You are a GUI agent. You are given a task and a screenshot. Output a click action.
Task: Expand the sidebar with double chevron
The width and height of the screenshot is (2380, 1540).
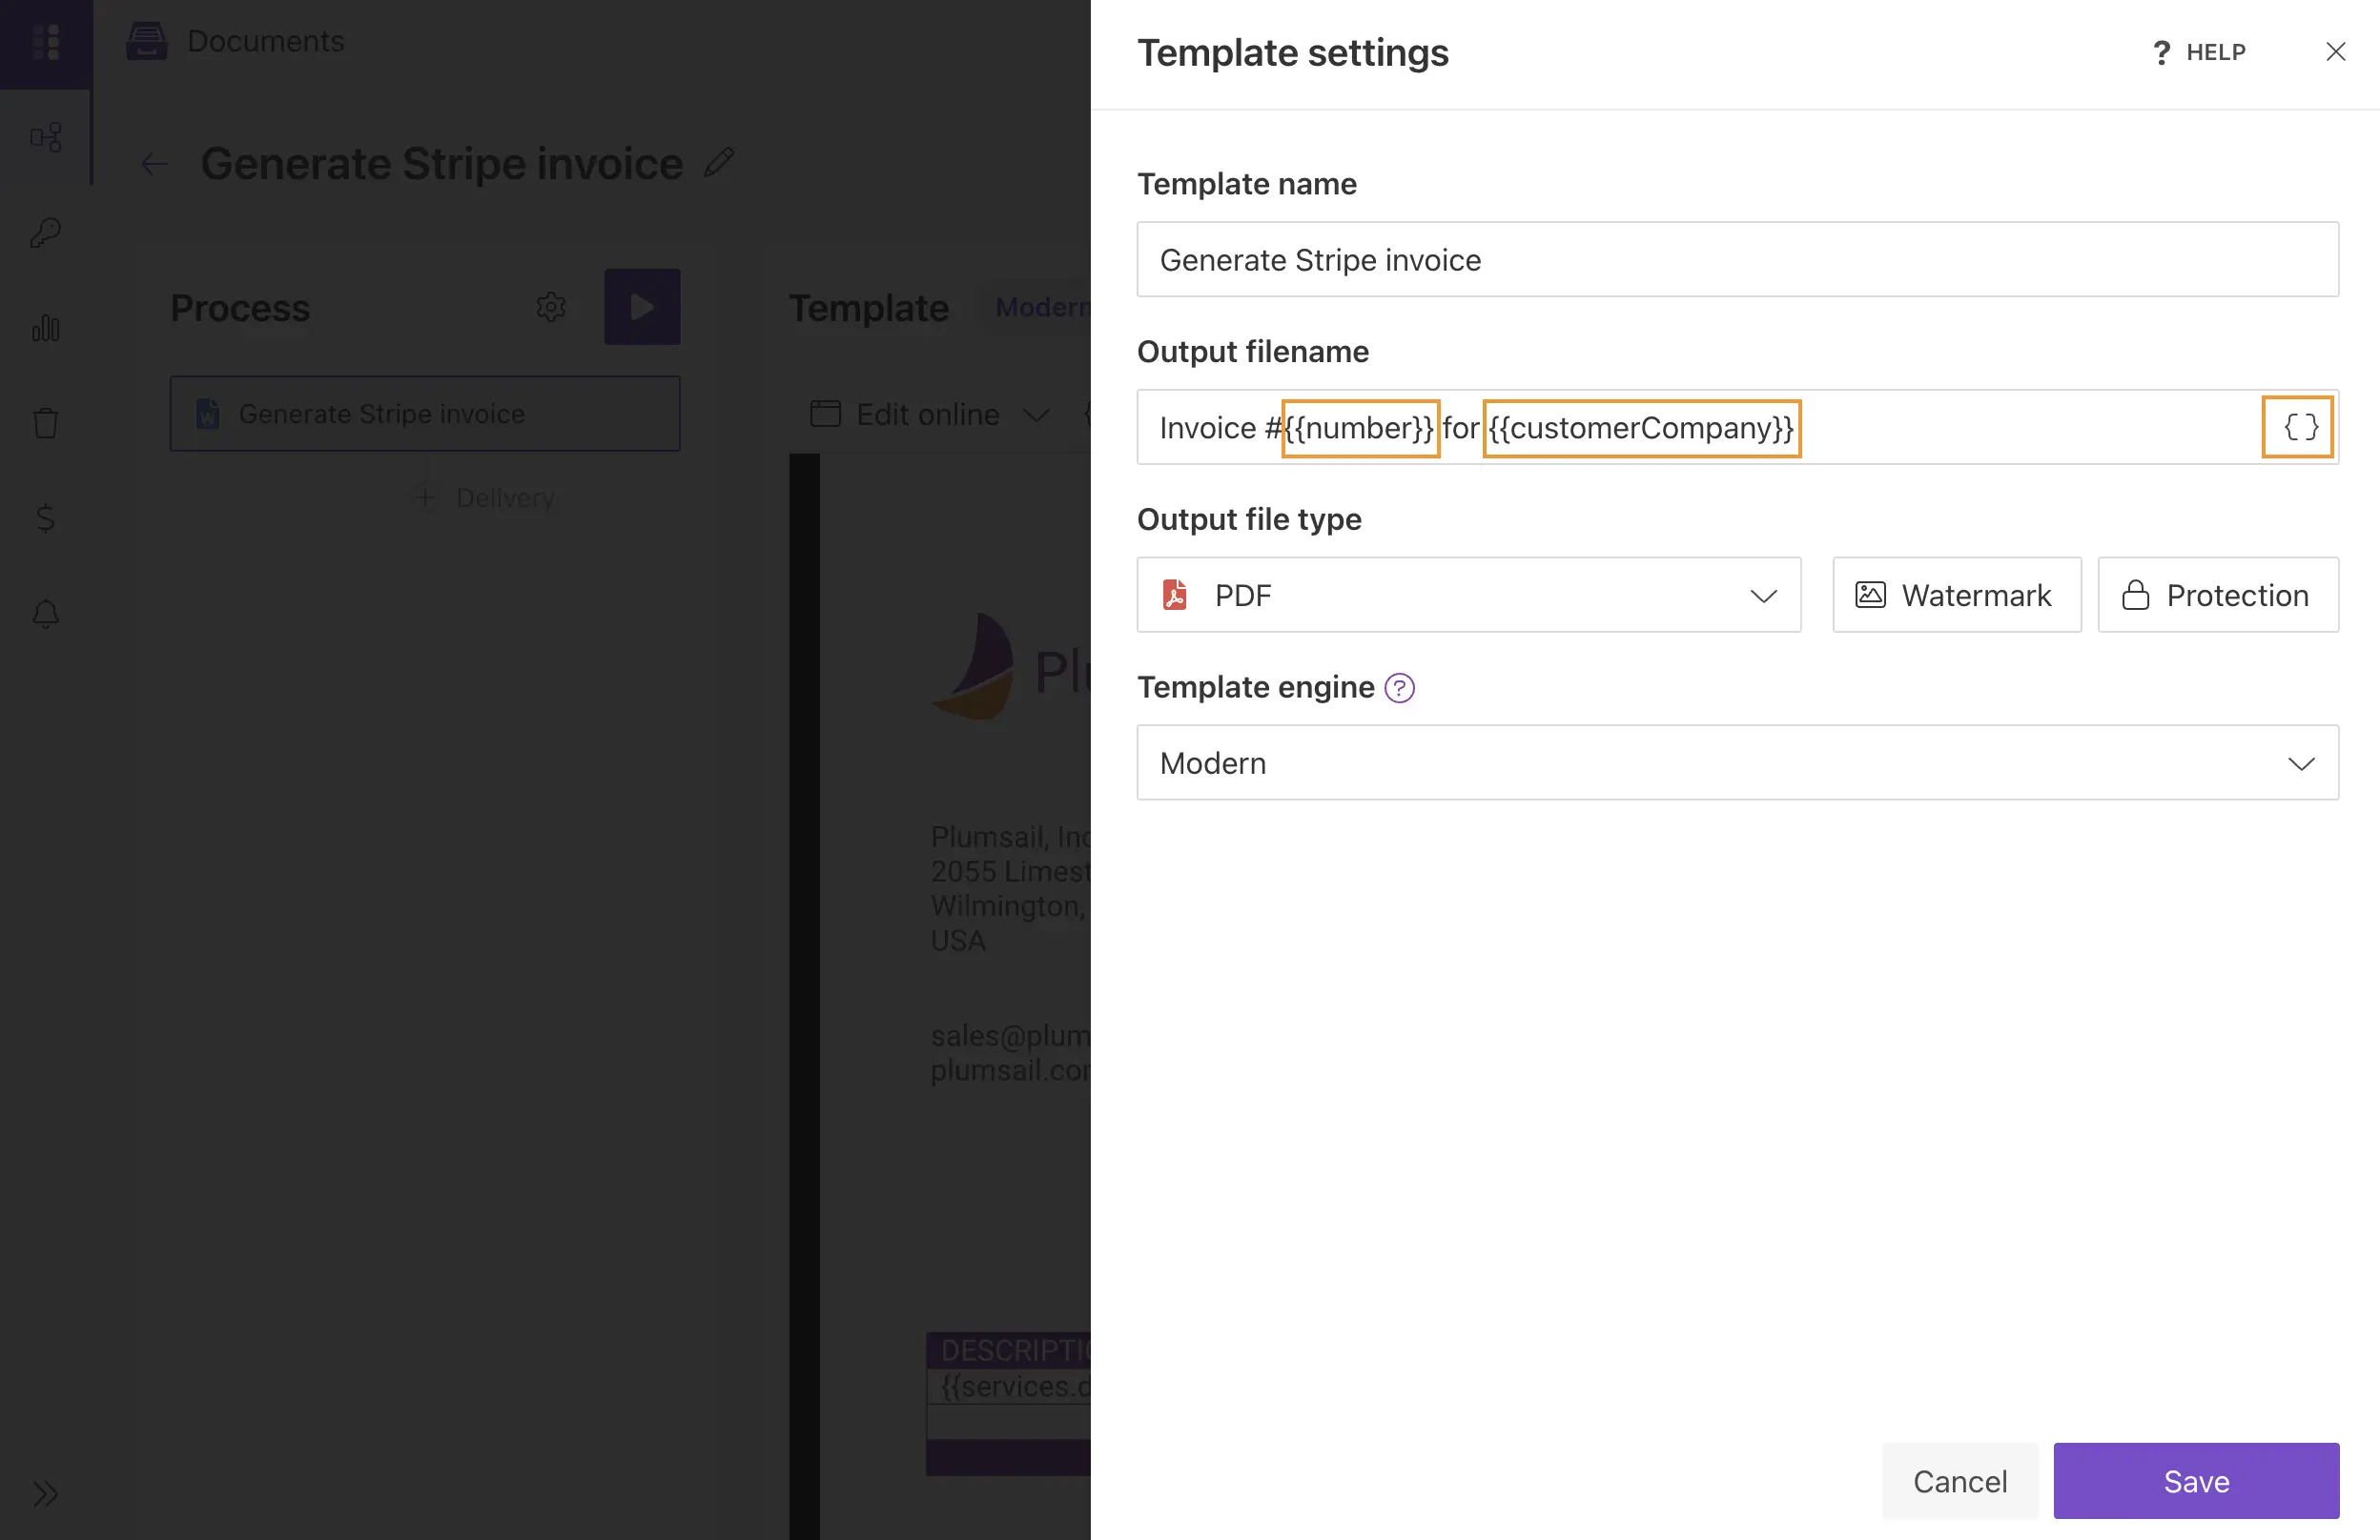(46, 1494)
